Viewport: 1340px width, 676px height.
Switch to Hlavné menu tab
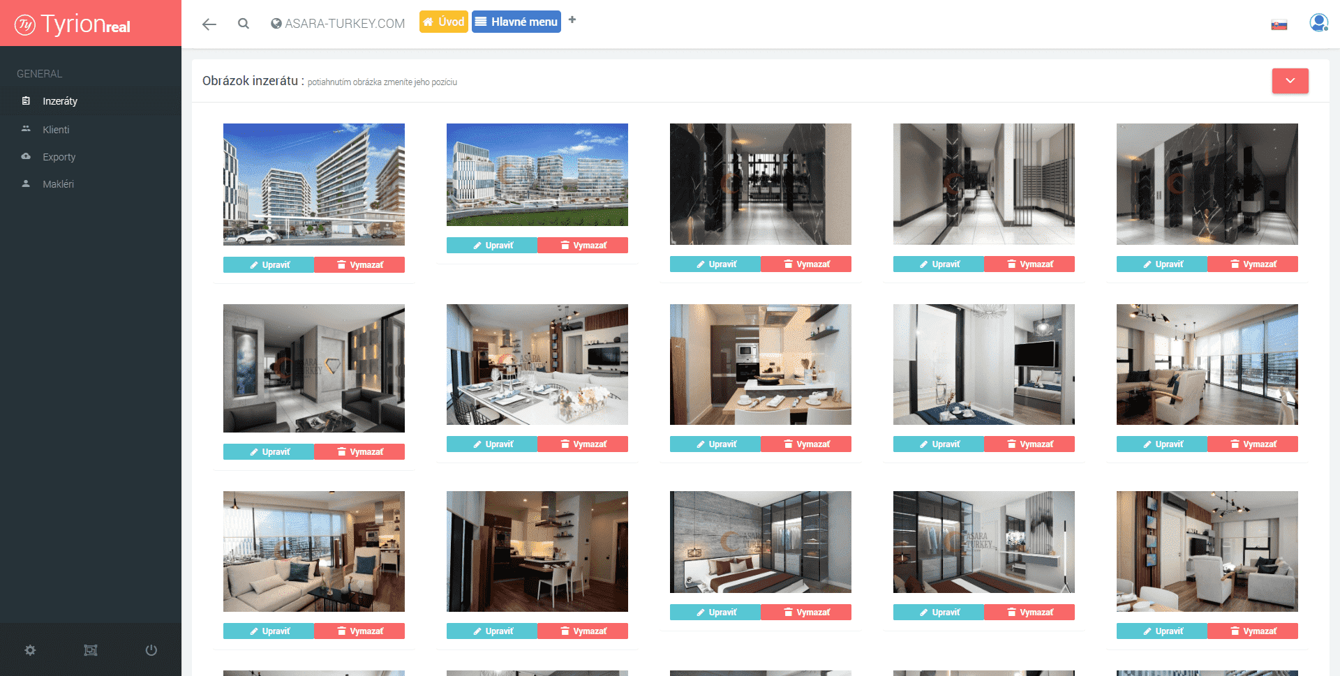click(x=516, y=22)
